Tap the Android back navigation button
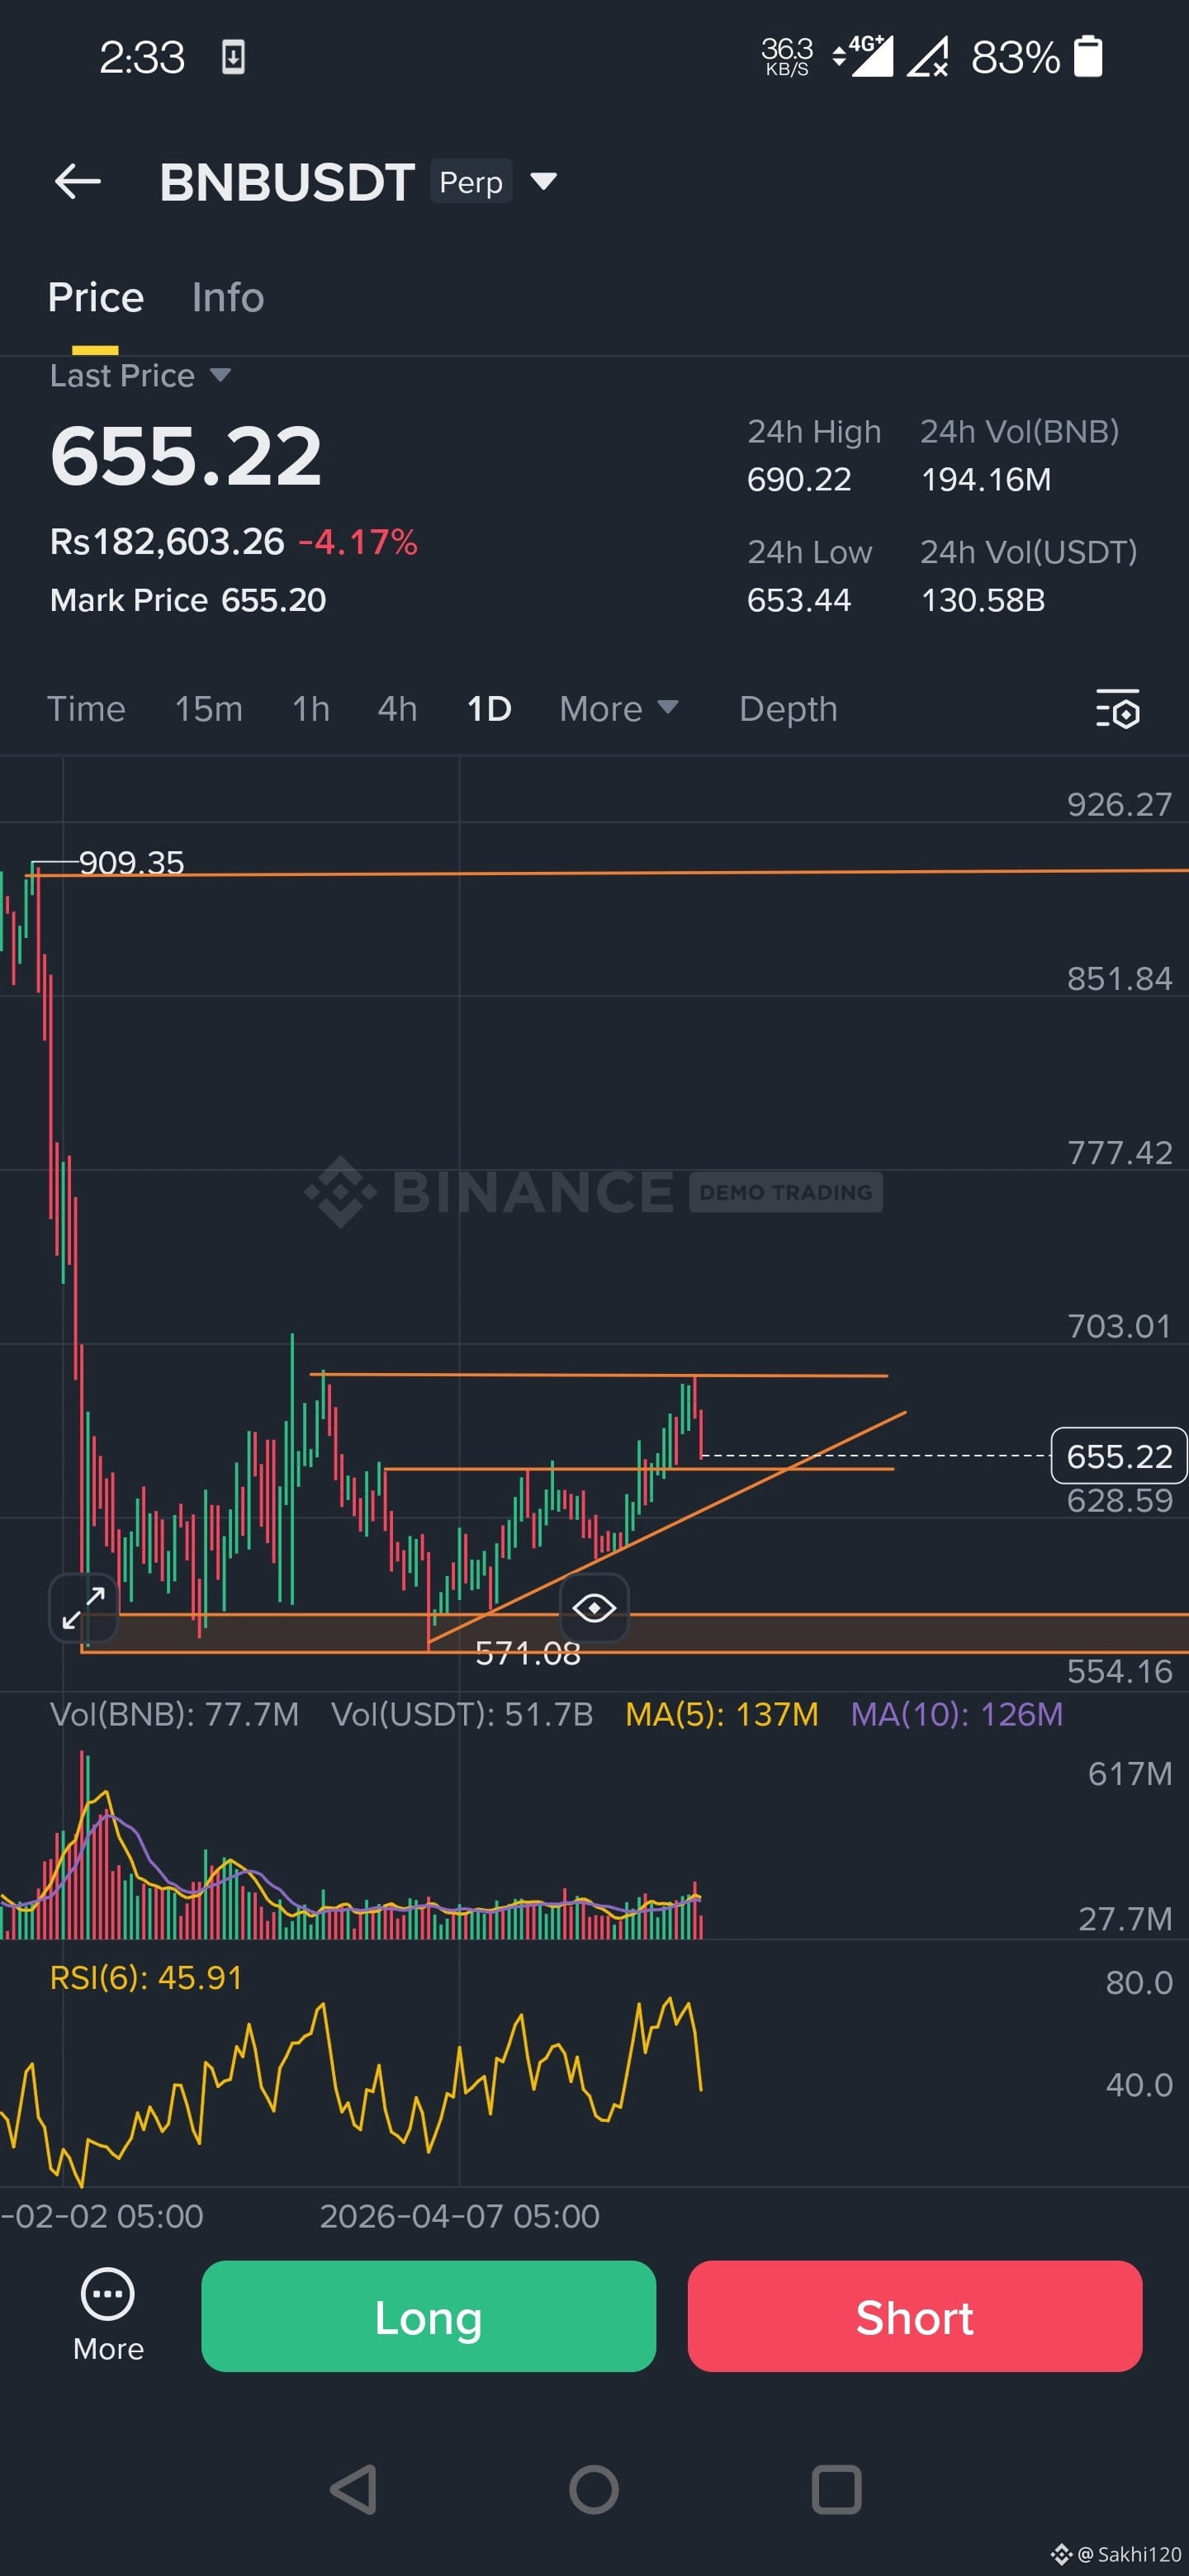Screen dimensions: 1189x2576 354,2489
